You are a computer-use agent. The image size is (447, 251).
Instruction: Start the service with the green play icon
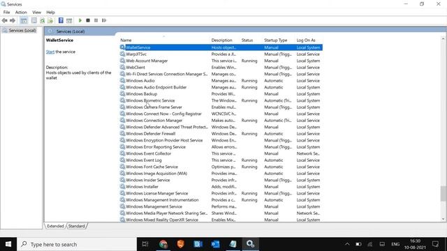click(80, 20)
